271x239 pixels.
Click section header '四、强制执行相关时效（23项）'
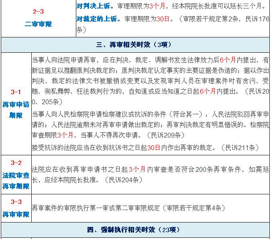[x=133, y=230]
